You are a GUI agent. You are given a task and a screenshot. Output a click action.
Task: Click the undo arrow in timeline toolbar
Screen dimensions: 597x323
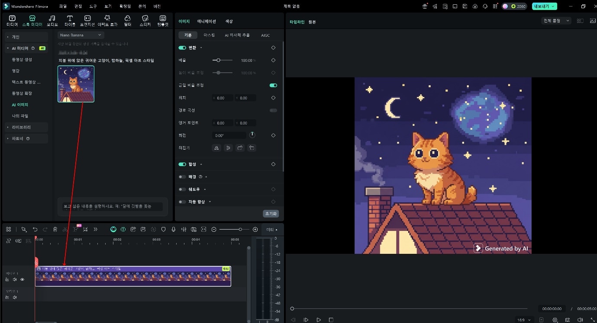pyautogui.click(x=35, y=229)
